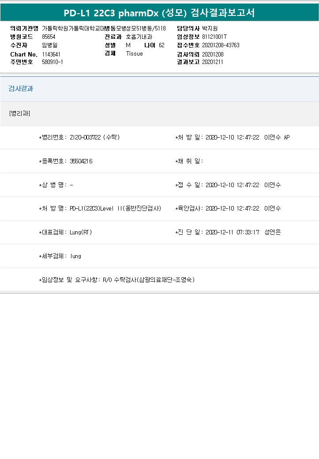Click specimen type Tissue

tap(134, 53)
